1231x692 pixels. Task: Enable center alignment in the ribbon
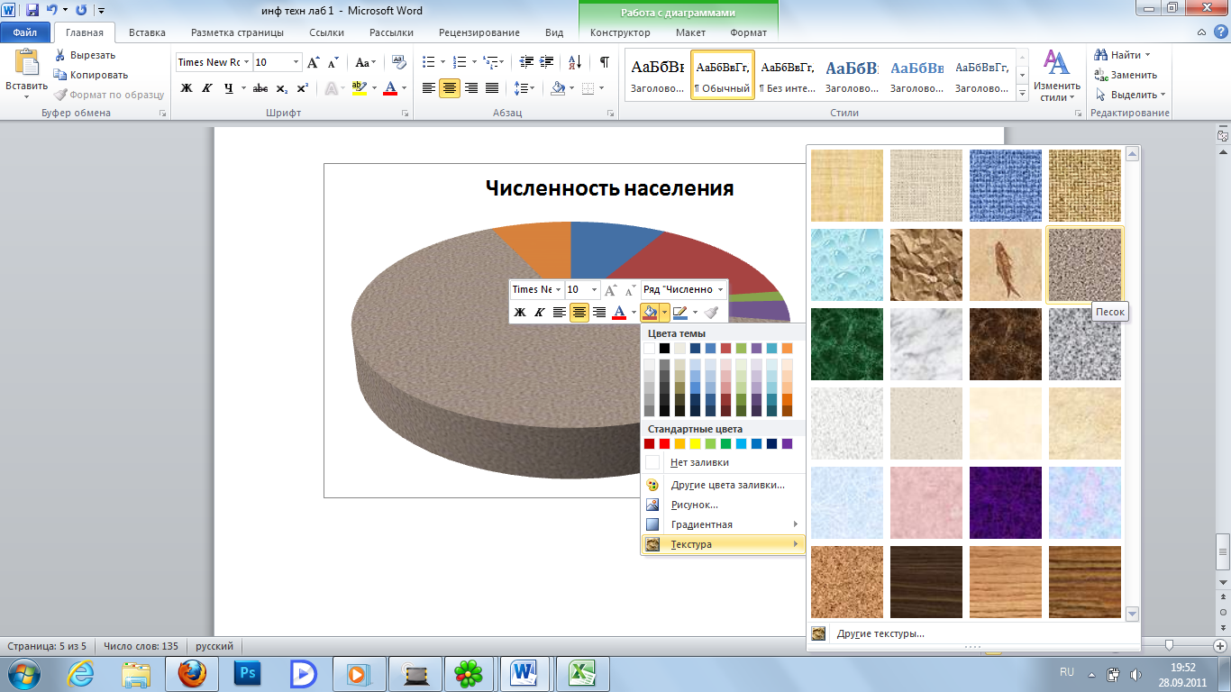click(x=450, y=88)
